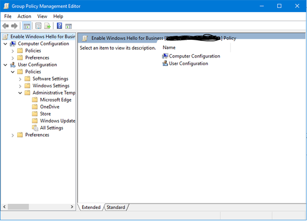Screen dimensions: 307x221
Task: Select Software Settings label in tree
Action: tap(50, 79)
